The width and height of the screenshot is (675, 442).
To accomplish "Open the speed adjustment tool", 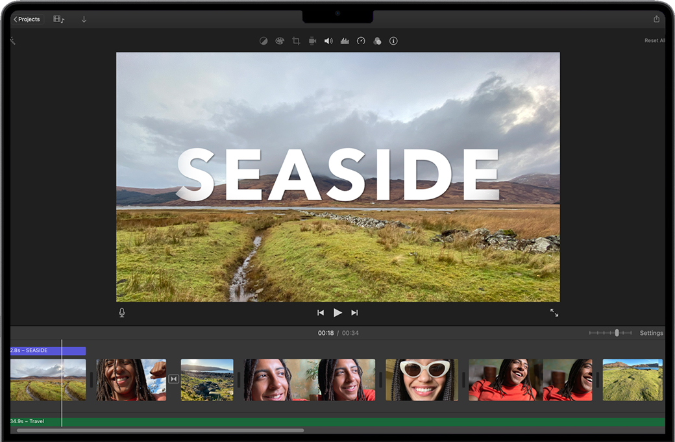I will (x=361, y=41).
